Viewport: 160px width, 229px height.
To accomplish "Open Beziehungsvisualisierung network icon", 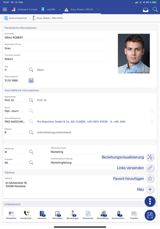I will tap(150, 157).
